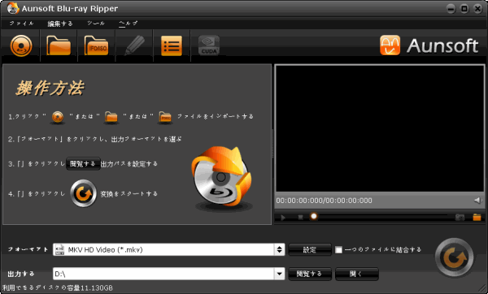Click the large Blu-ray disc graphic
This screenshot has height=294, width=488.
pos(221,177)
